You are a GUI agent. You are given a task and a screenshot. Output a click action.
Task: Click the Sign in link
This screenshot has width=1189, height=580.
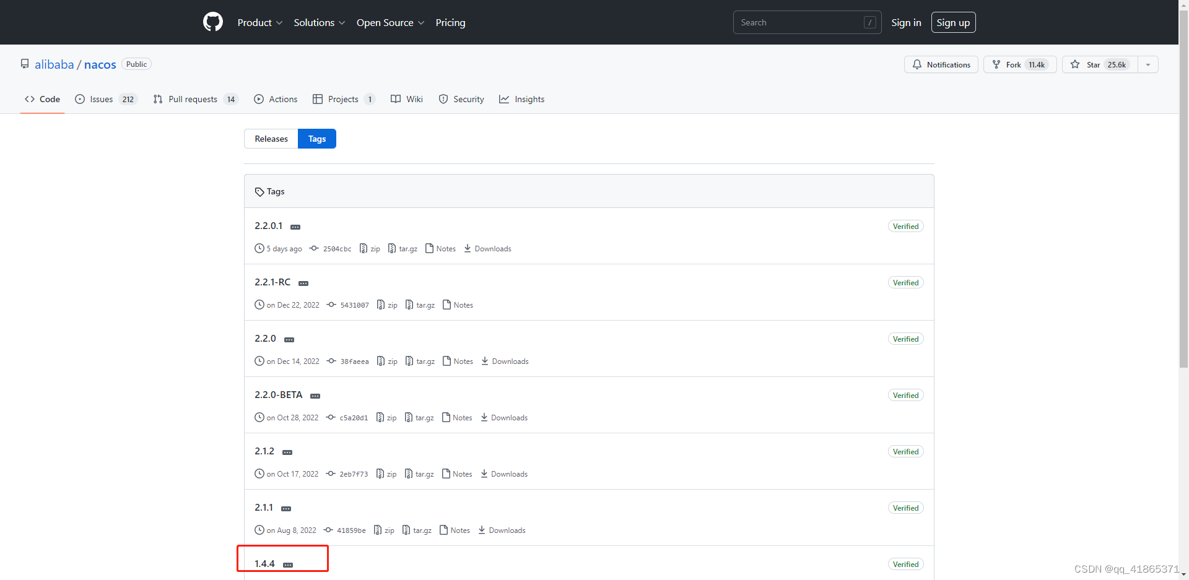(x=906, y=22)
